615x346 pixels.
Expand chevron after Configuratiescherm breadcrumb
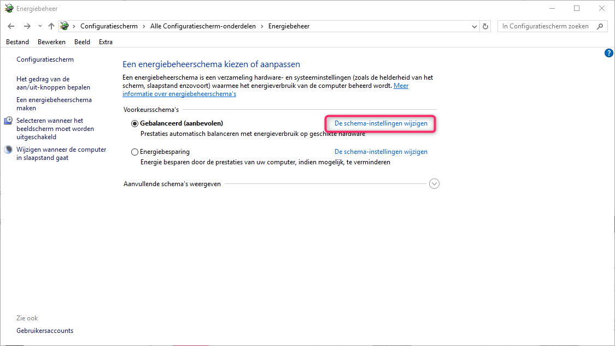click(144, 26)
